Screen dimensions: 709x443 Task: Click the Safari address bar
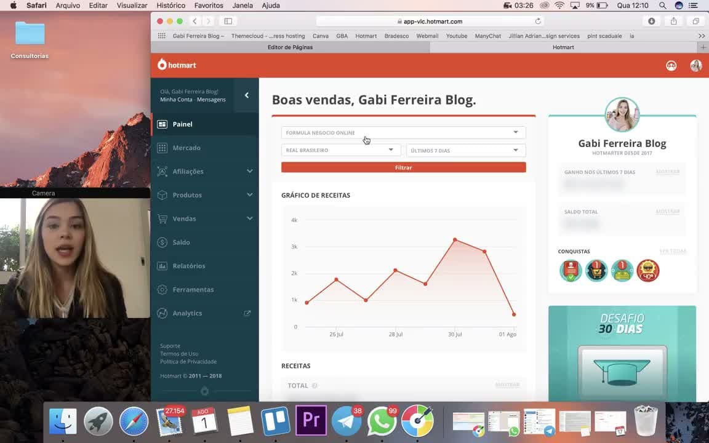pos(430,22)
